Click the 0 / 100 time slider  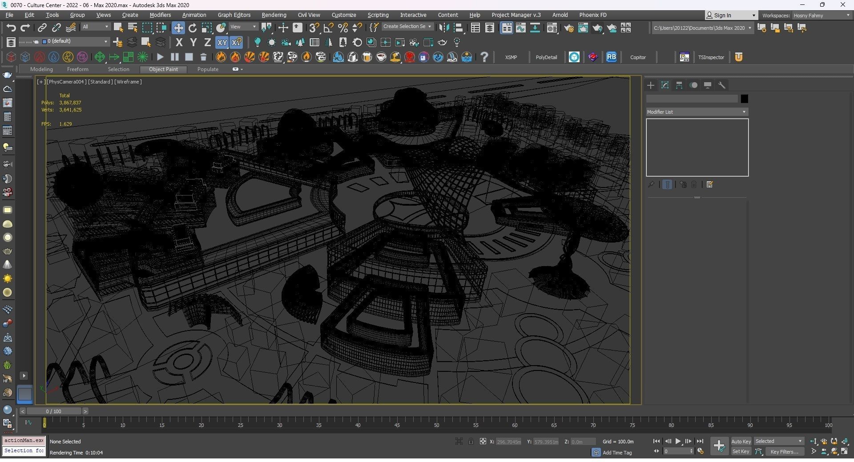(54, 411)
